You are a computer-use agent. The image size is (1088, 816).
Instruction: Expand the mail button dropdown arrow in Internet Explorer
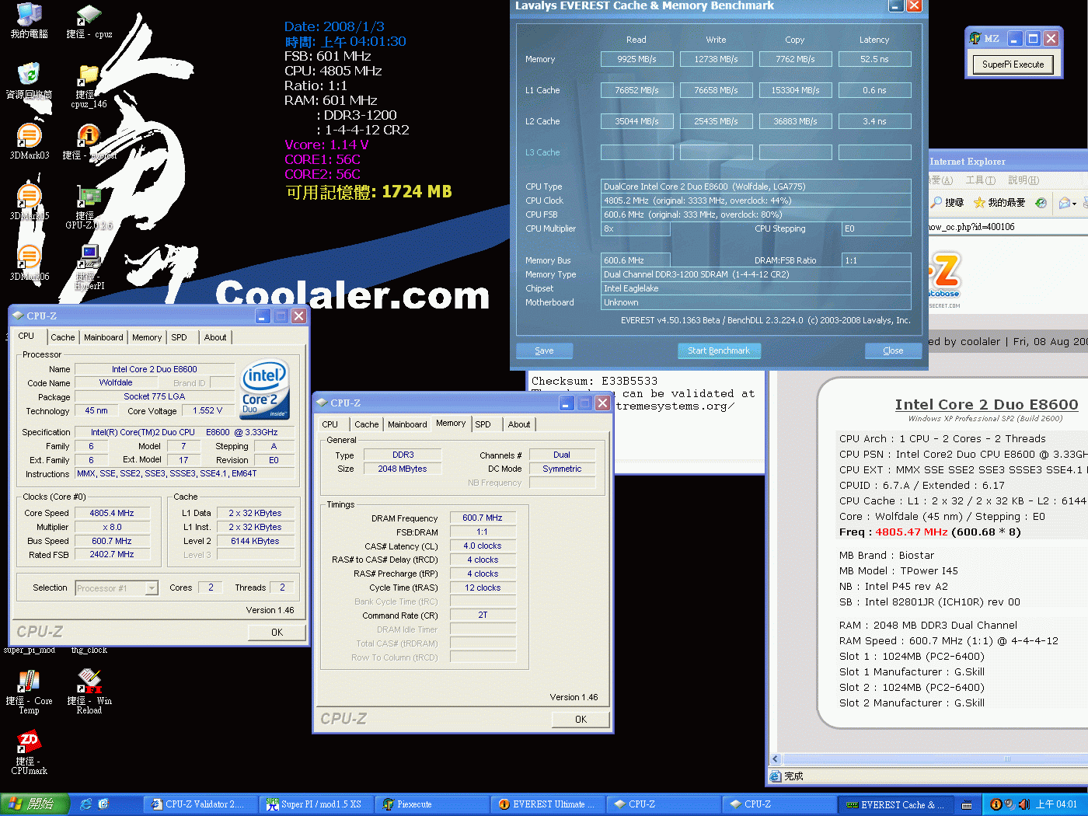tap(1074, 204)
